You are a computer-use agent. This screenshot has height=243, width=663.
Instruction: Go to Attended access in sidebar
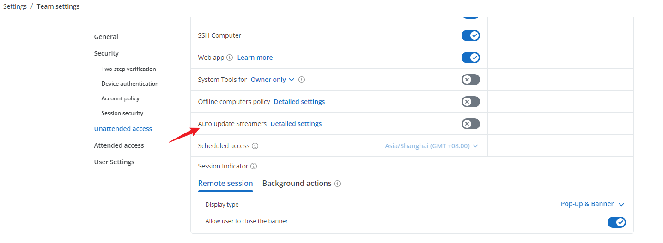[119, 145]
